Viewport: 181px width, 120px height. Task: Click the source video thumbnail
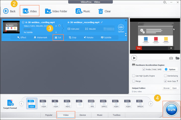[x=11, y=27]
